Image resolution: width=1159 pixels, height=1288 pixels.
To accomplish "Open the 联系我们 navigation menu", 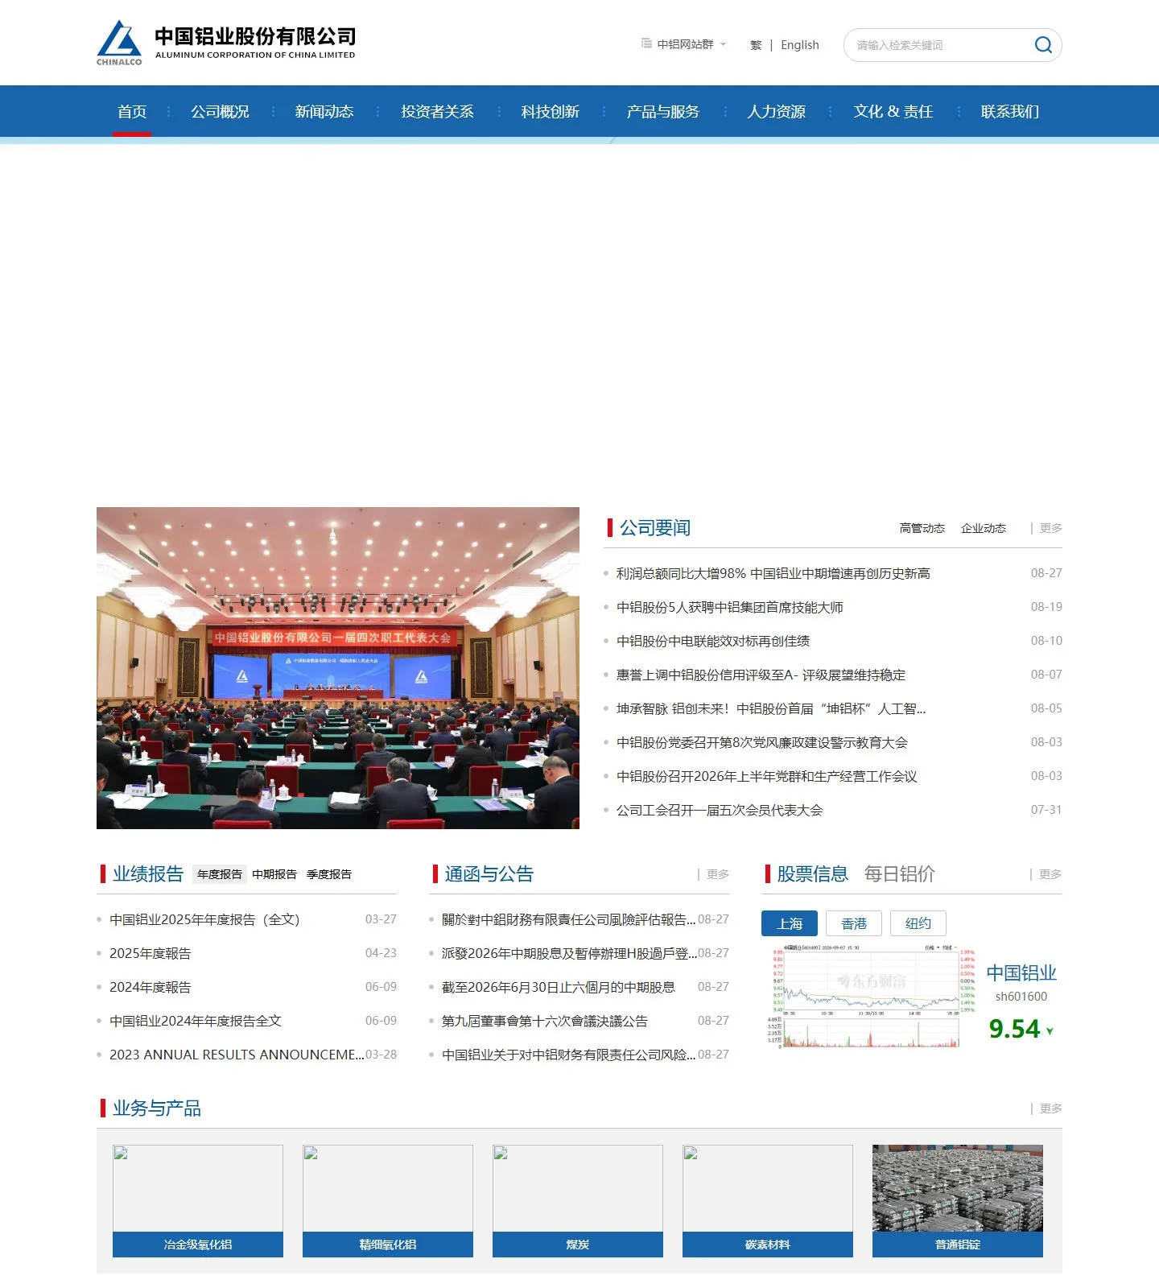I will [x=1010, y=111].
